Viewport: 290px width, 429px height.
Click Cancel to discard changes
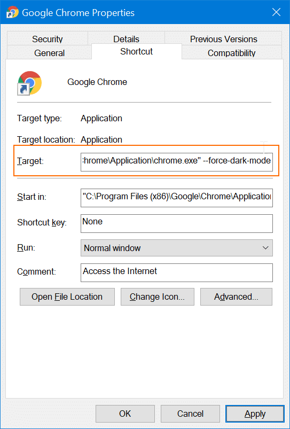[x=190, y=414]
